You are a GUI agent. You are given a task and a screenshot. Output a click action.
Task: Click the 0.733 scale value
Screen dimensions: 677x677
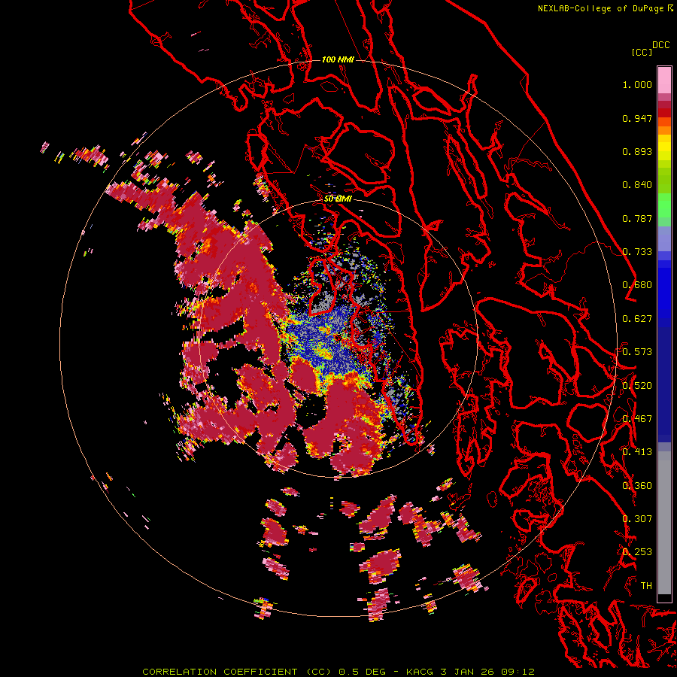coord(637,252)
